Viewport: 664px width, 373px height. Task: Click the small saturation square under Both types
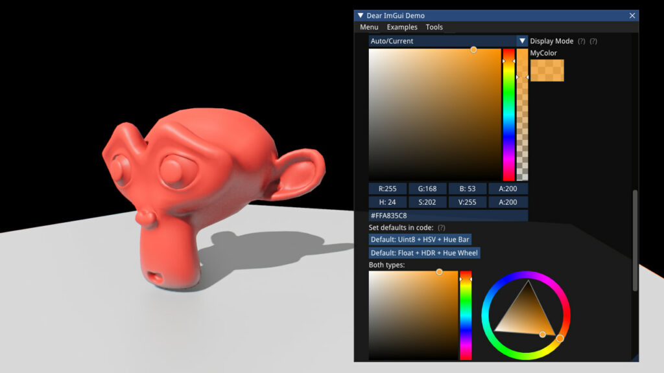click(413, 315)
